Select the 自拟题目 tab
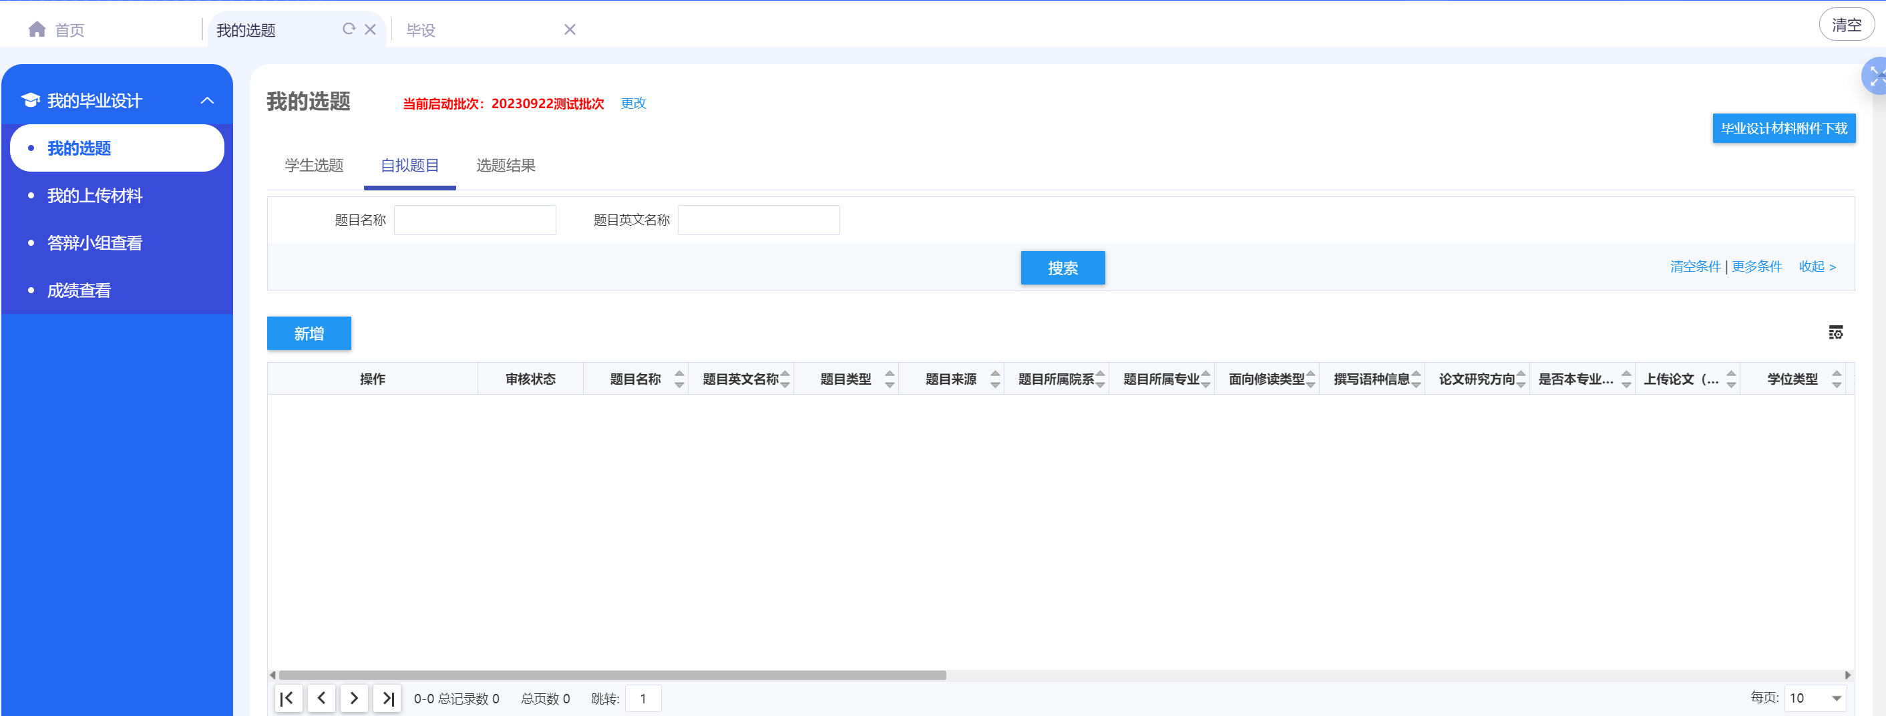Viewport: 1886px width, 716px height. pyautogui.click(x=410, y=166)
